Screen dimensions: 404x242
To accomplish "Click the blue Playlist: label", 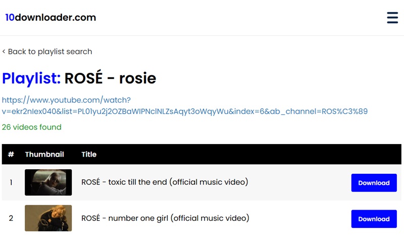I will [x=31, y=78].
